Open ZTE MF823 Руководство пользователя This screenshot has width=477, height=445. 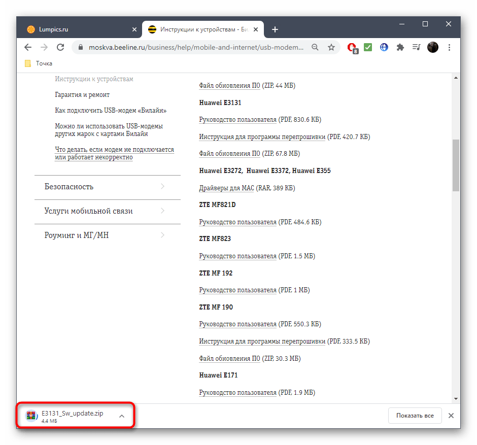point(237,256)
